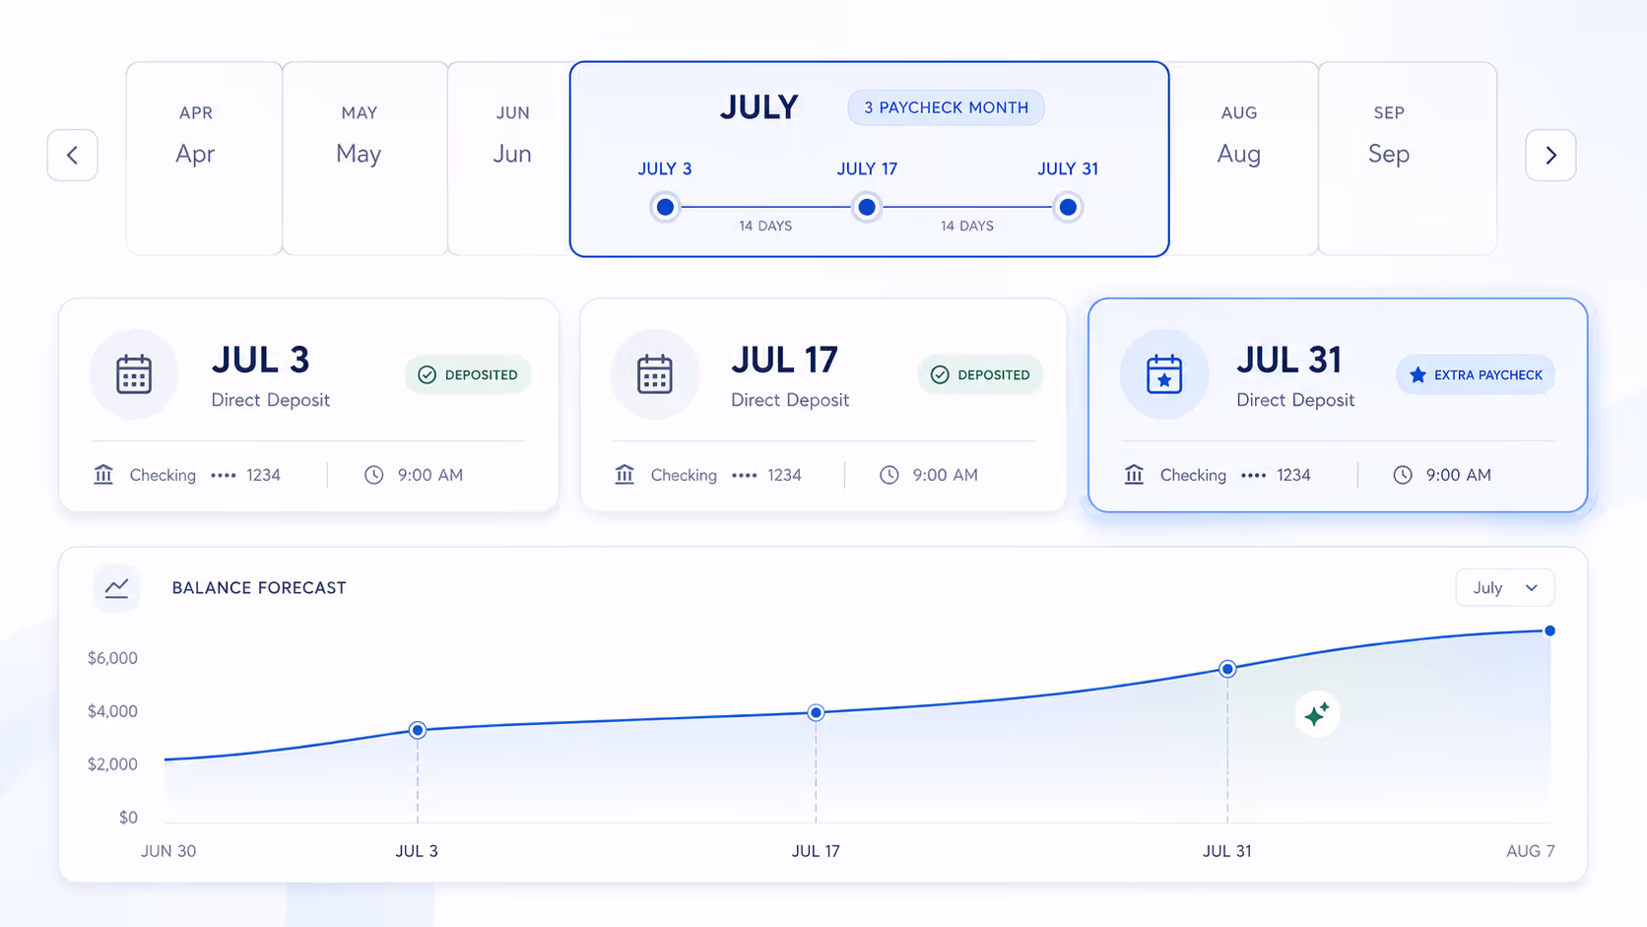Go to previous months with left arrow
Image resolution: width=1647 pixels, height=927 pixels.
(72, 155)
